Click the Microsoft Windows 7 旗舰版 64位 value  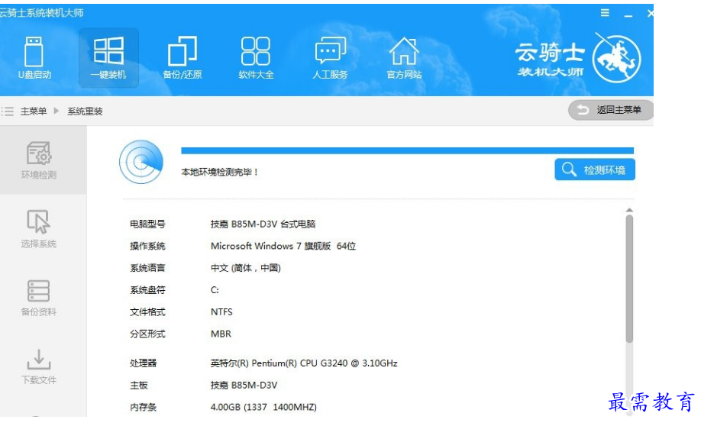(x=283, y=246)
